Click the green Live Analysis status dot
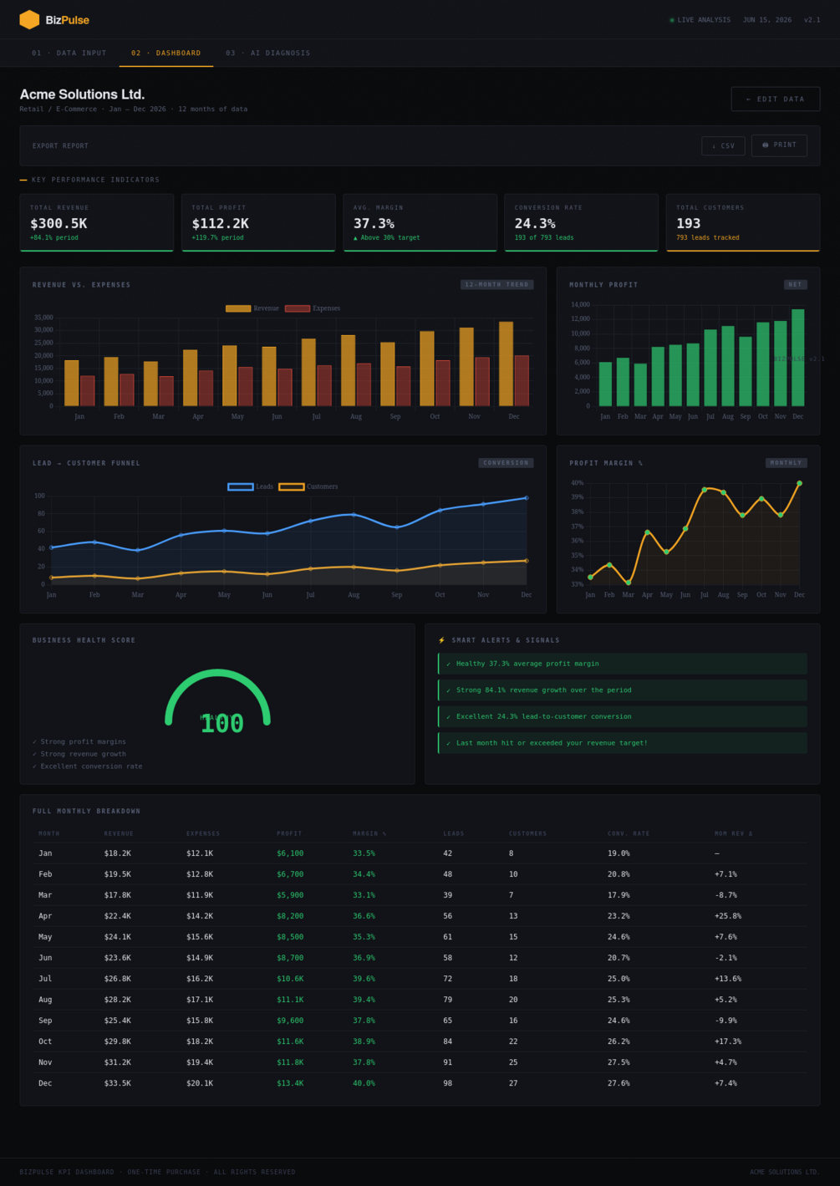The image size is (840, 1186). 672,20
